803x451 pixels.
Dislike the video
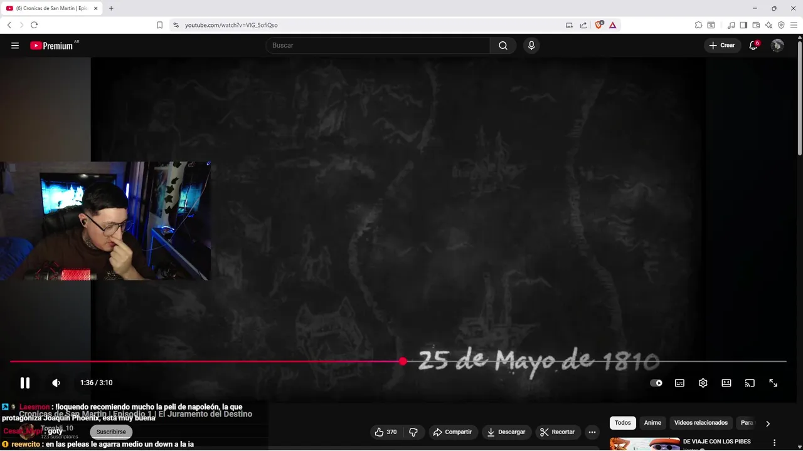pyautogui.click(x=413, y=432)
